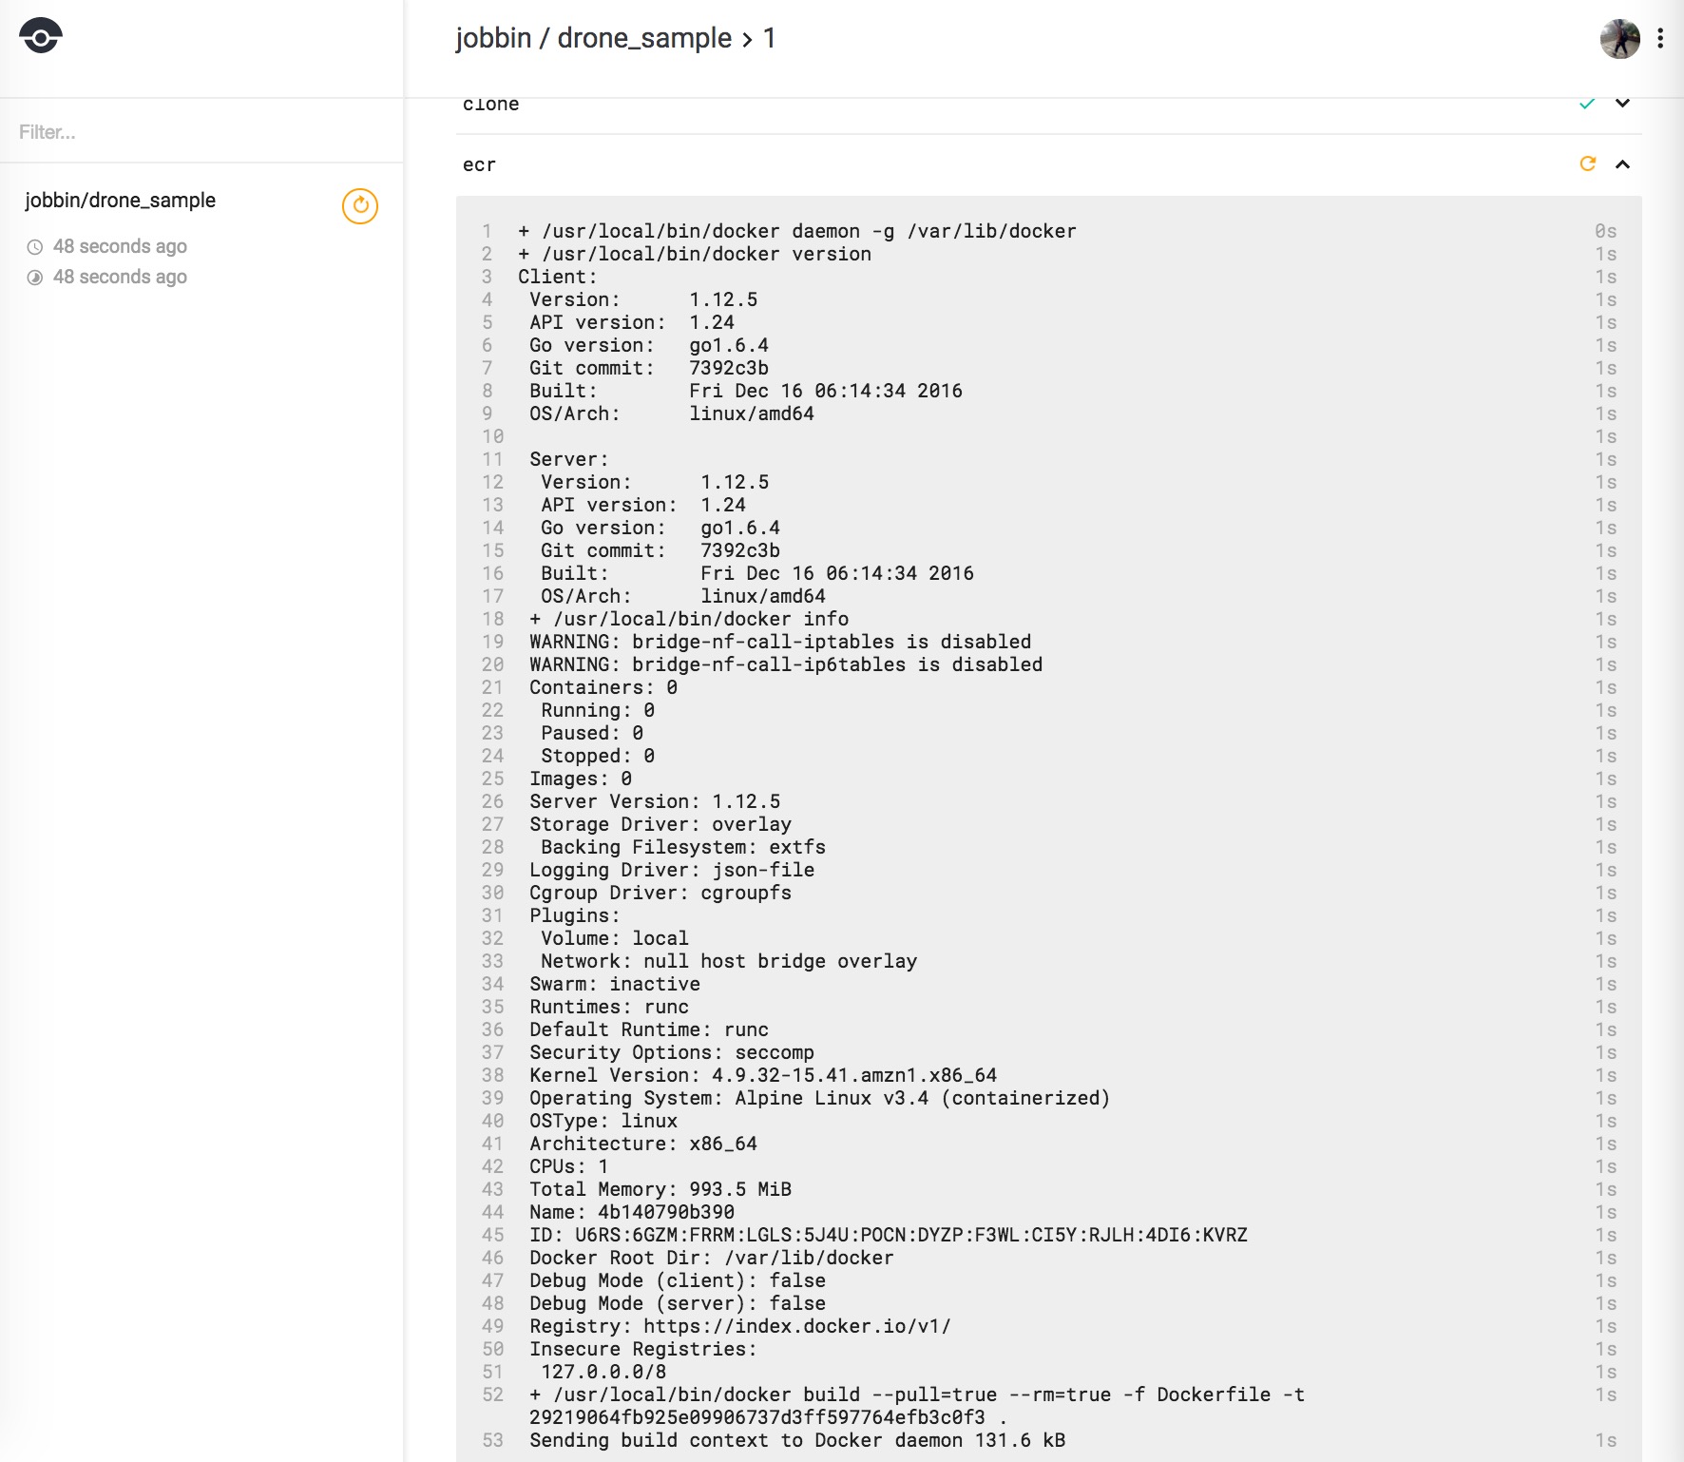The width and height of the screenshot is (1684, 1462).
Task: Click 'Docker Root Dir: /var/lib/docker' line
Action: (712, 1258)
